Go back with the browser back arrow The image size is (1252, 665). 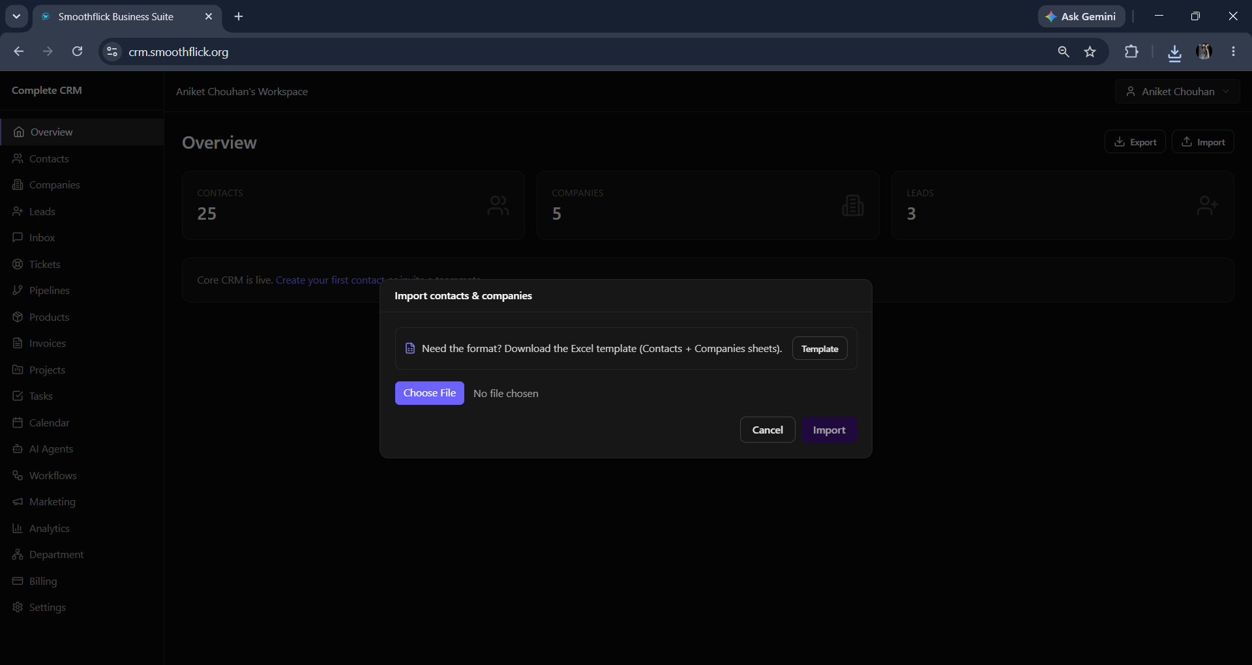(x=19, y=52)
